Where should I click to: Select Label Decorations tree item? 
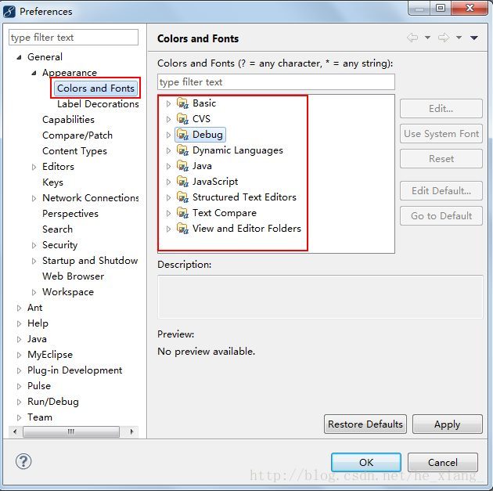(98, 104)
